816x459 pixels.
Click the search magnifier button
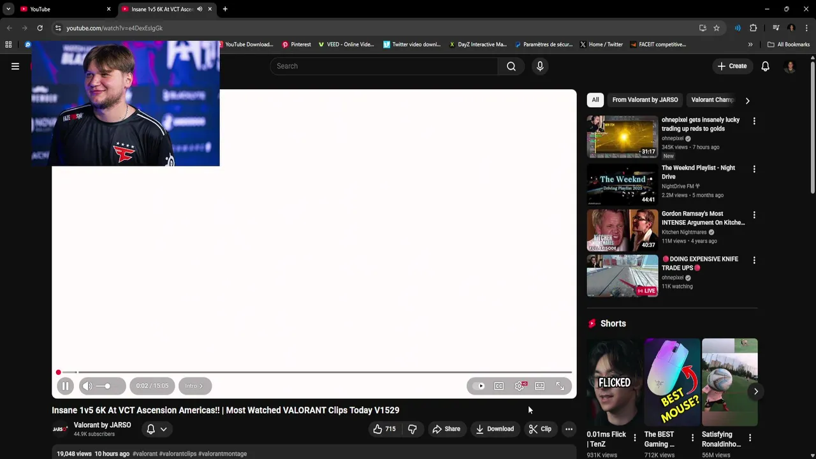click(x=511, y=66)
